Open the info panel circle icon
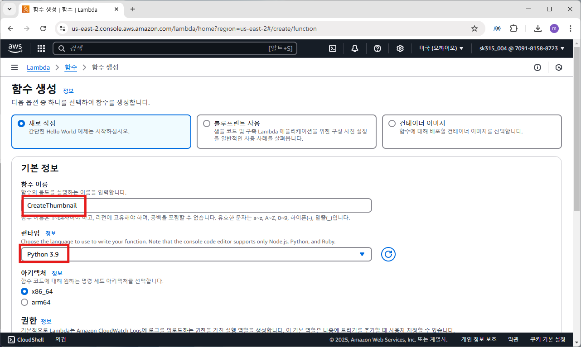 pyautogui.click(x=537, y=67)
